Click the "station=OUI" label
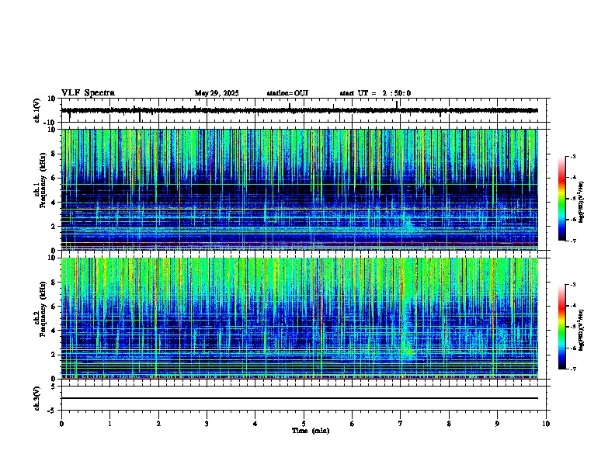This screenshot has height=475, width=615. [287, 93]
